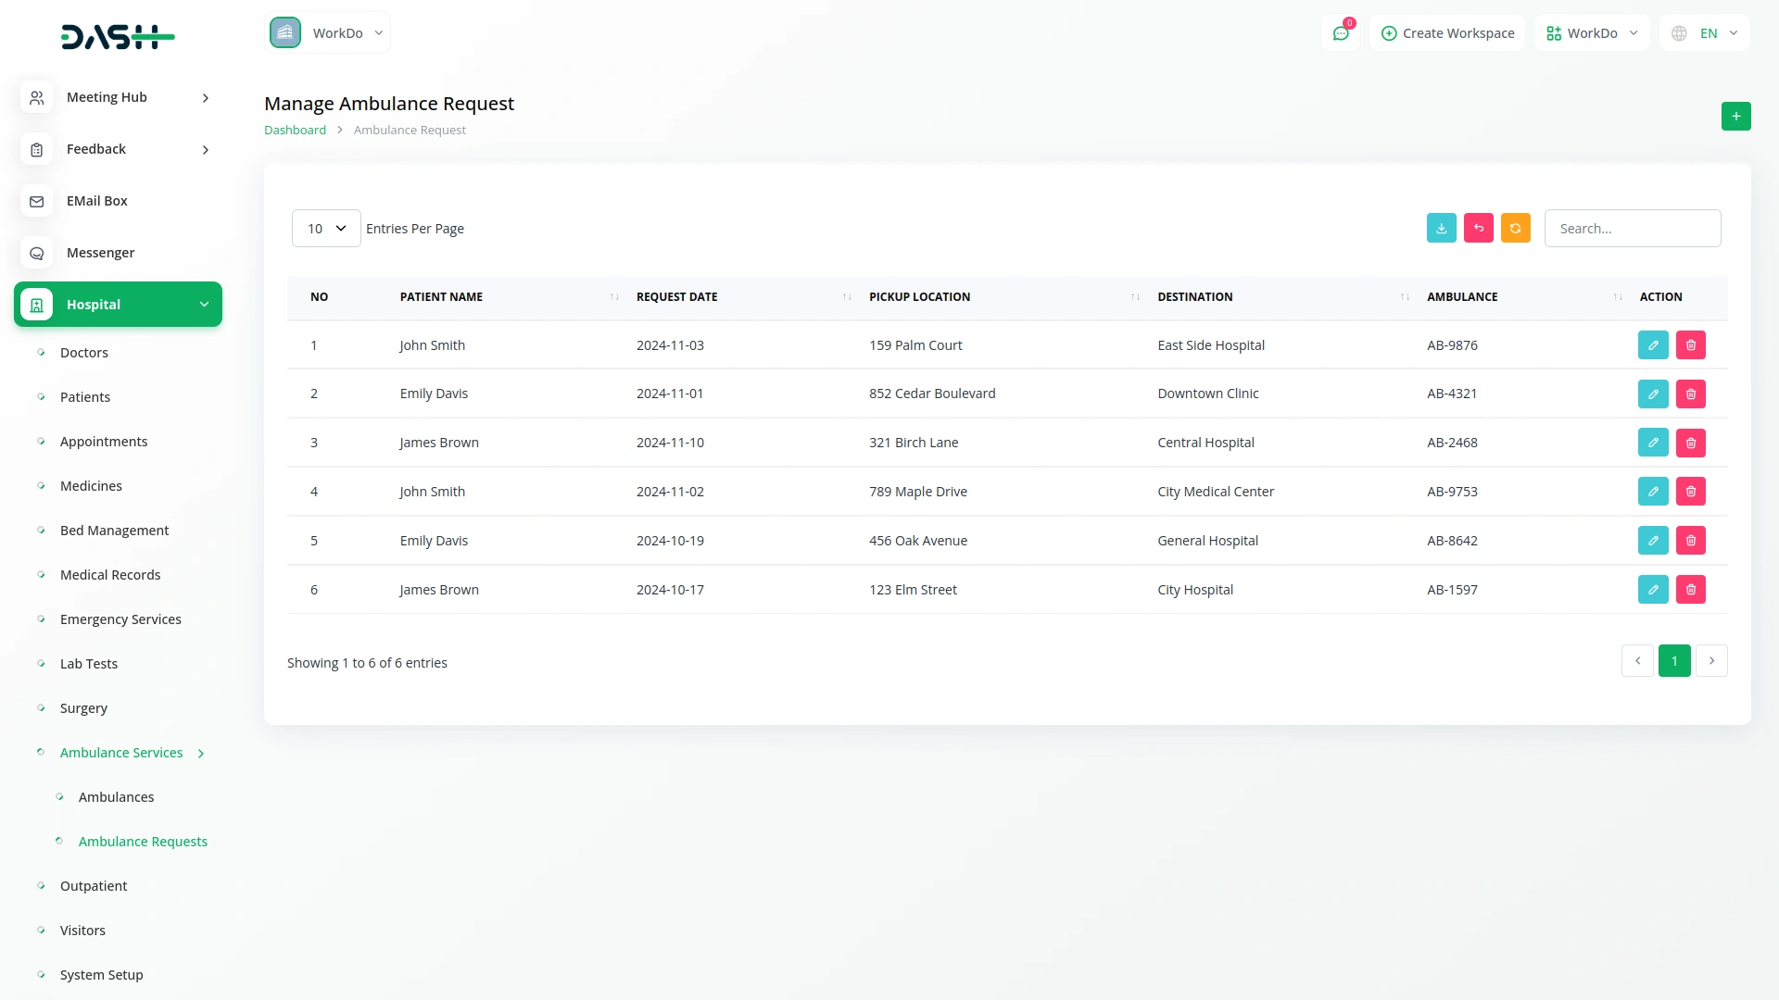Click the blue download export icon
This screenshot has width=1779, height=1000.
pos(1441,229)
